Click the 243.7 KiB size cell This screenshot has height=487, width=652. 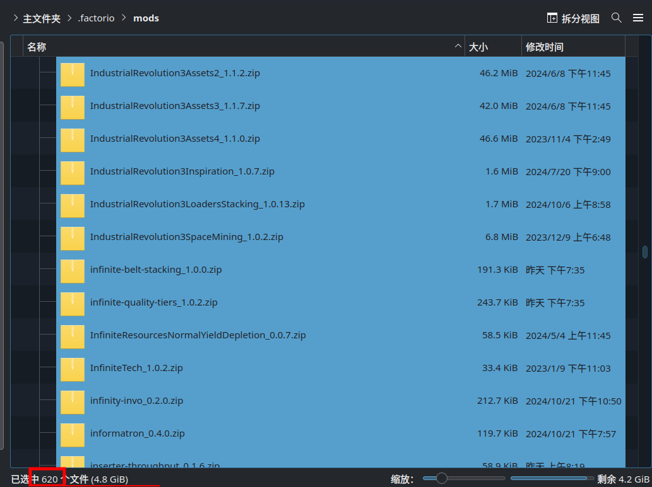pyautogui.click(x=497, y=303)
